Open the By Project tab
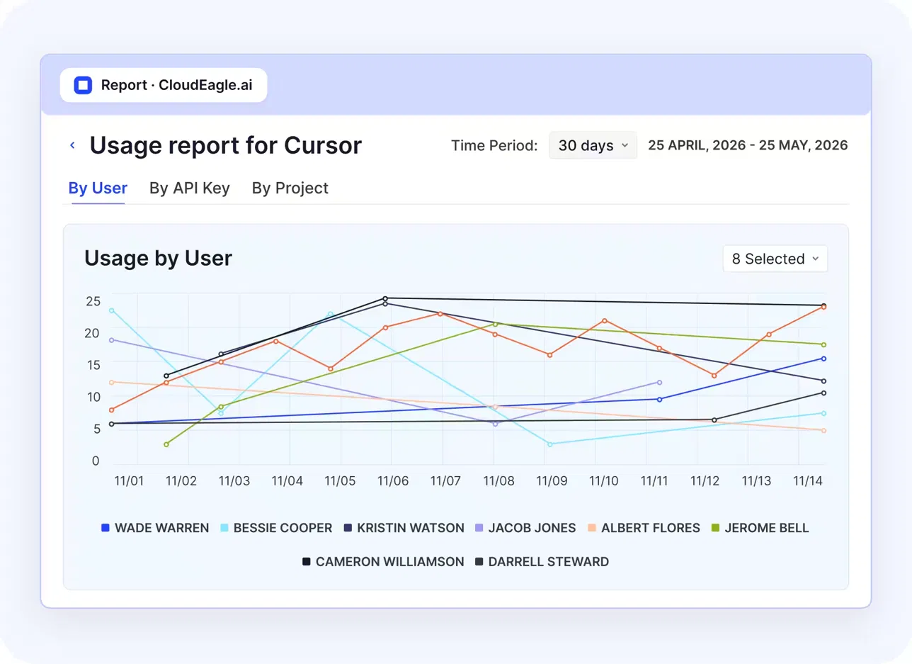Screen dimensions: 912x664 290,188
